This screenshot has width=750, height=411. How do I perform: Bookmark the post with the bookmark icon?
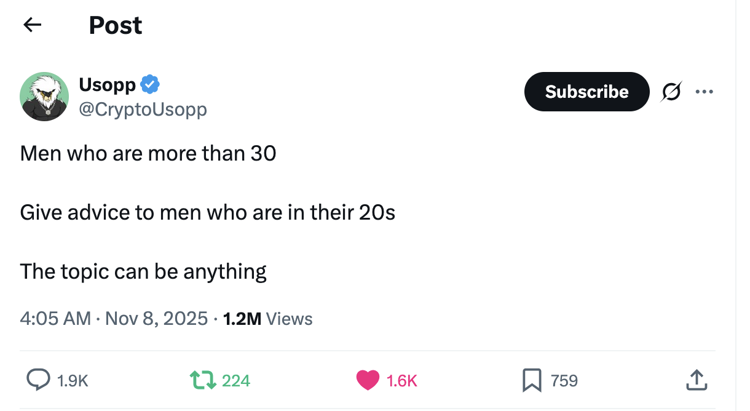point(531,380)
